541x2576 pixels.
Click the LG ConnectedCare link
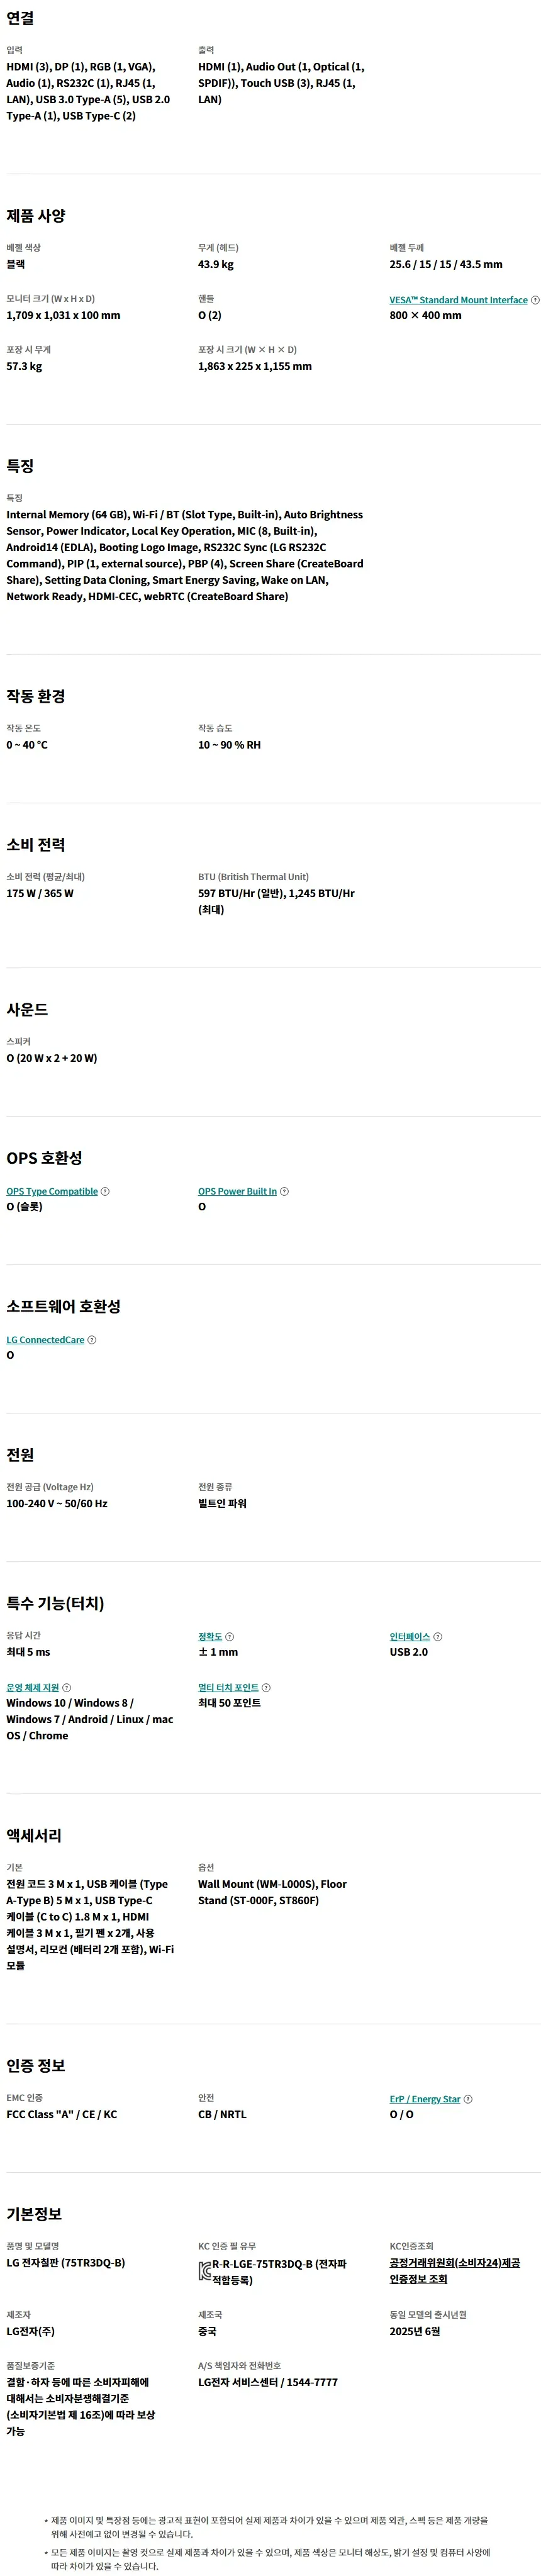point(45,1340)
